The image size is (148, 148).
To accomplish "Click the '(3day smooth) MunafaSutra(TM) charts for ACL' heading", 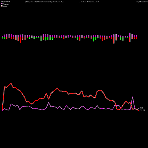I will pyautogui.click(x=44, y=2).
